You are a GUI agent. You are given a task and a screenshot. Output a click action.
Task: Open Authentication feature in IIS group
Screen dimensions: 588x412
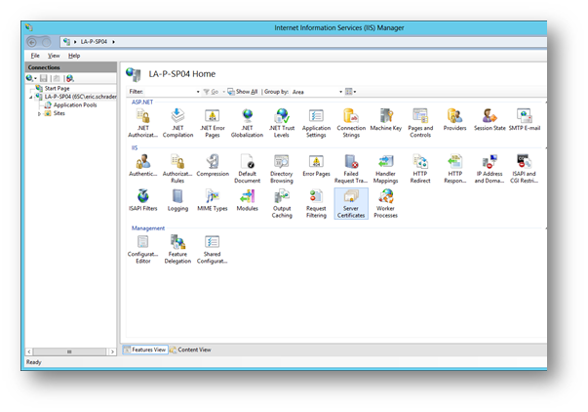143,165
